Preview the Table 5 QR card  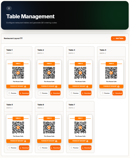click(x=12, y=148)
